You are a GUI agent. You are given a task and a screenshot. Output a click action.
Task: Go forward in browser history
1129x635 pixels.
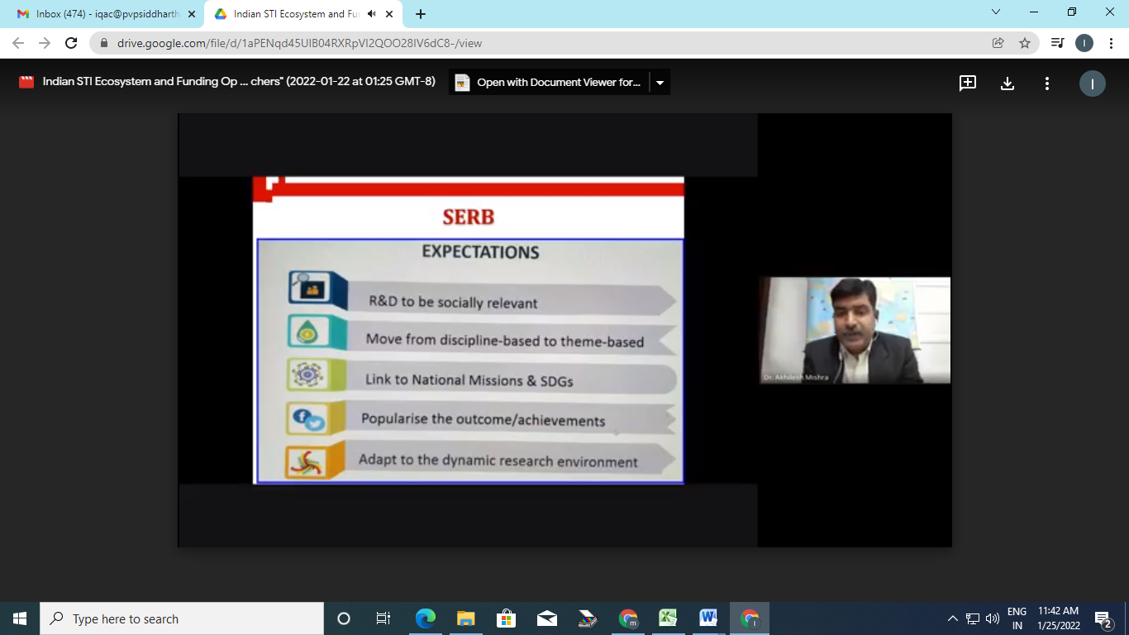pos(45,43)
